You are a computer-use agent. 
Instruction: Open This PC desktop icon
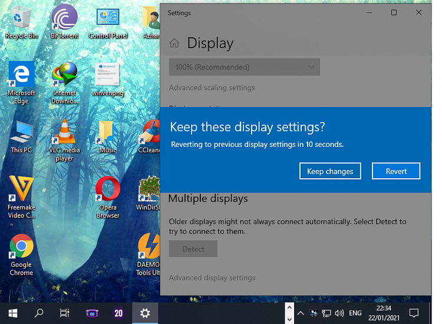coord(21,137)
